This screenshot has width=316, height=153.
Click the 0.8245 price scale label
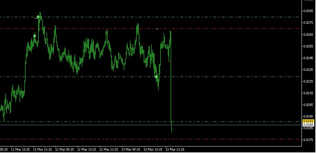308,58
